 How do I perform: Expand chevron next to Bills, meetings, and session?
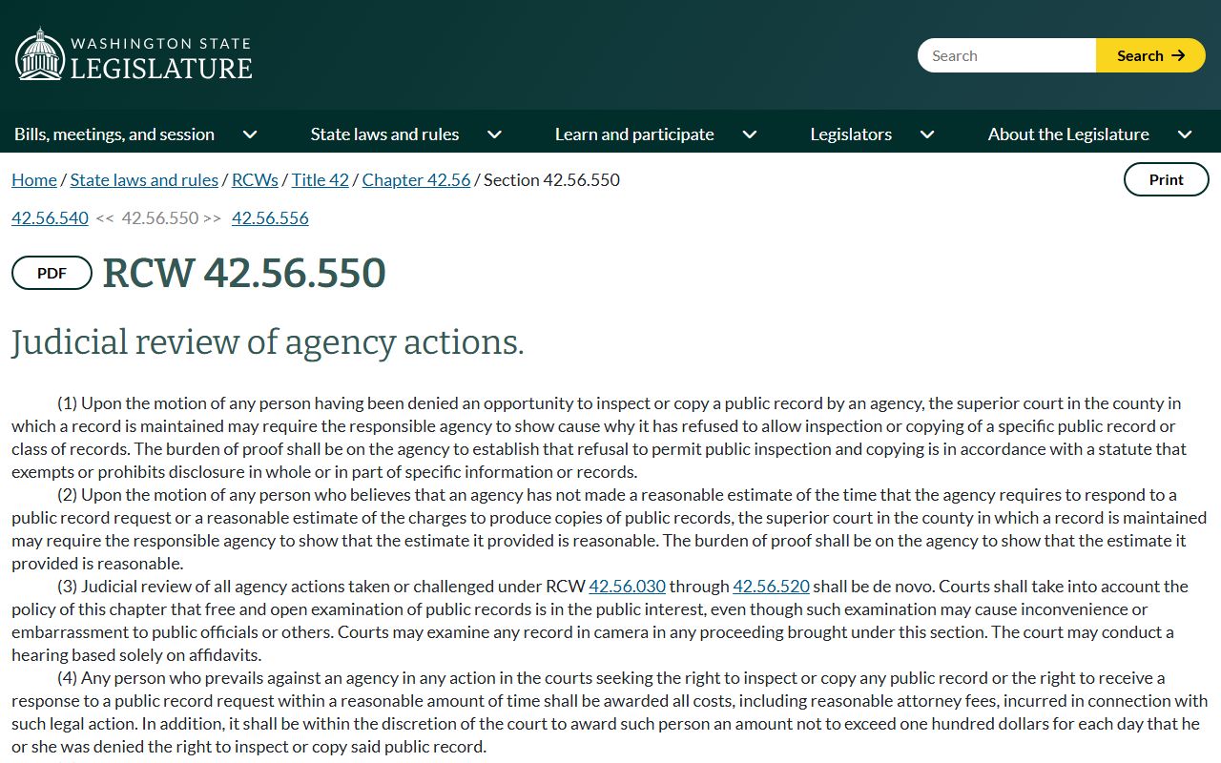[x=250, y=134]
